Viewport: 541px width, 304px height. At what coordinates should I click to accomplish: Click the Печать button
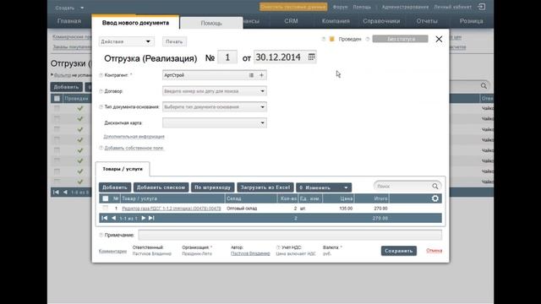coord(174,41)
